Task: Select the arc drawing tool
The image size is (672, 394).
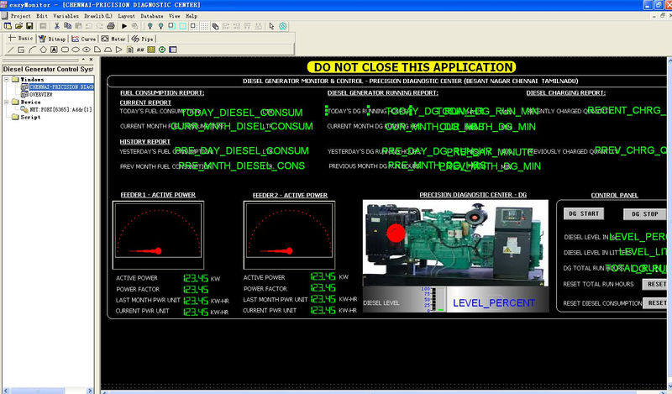Action: point(32,50)
